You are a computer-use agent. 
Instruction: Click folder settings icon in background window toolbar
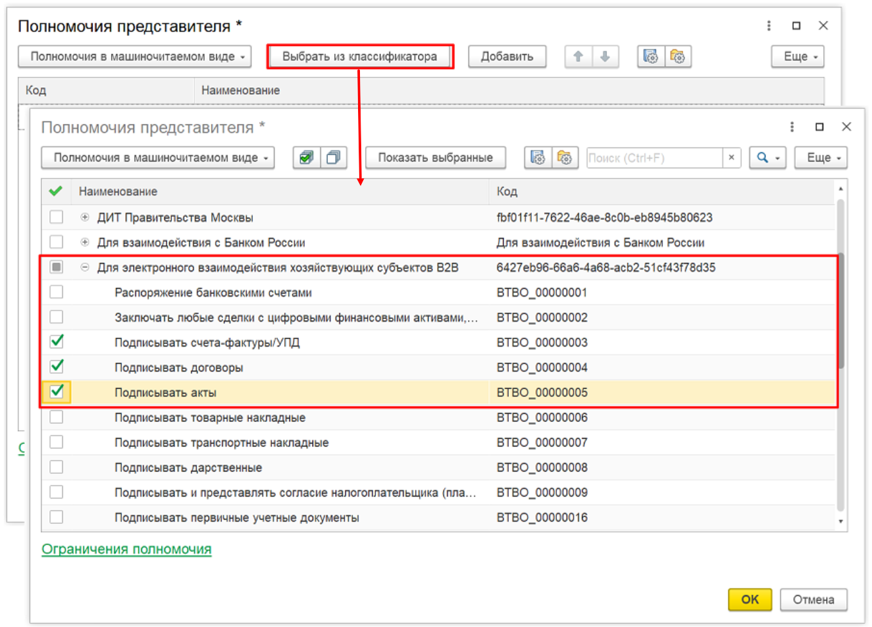click(678, 56)
